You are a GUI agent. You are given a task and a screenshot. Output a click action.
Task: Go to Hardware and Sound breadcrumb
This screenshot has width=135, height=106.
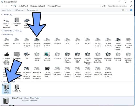pos(38,6)
